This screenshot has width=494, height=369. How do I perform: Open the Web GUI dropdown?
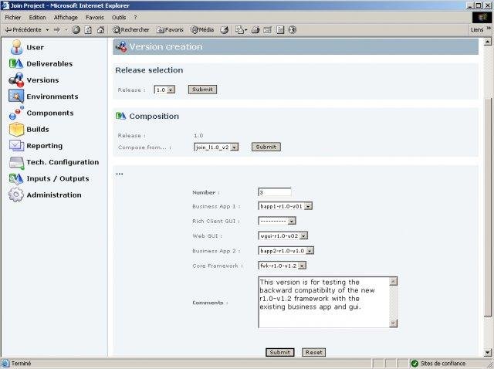(283, 235)
